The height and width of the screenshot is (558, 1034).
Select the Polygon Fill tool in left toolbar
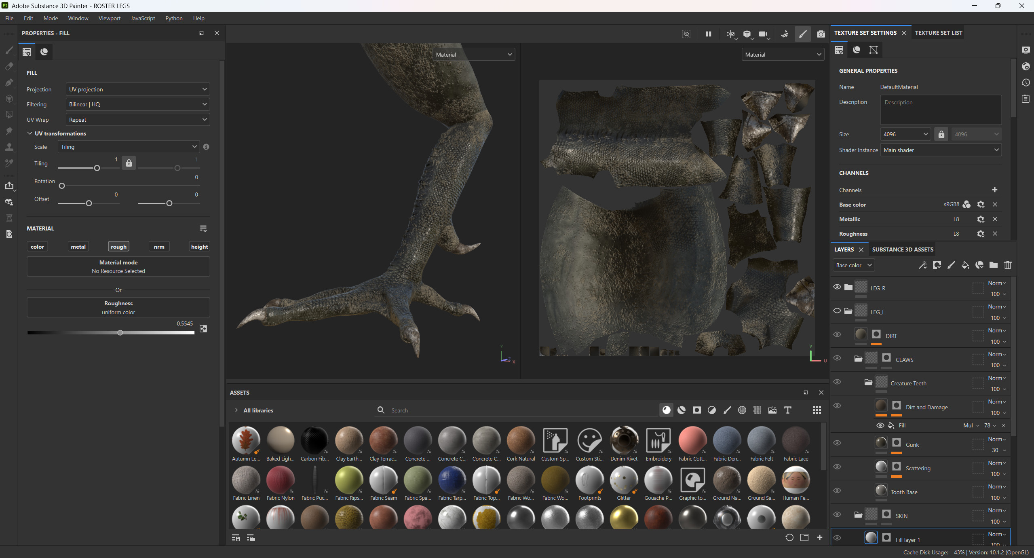coord(9,115)
